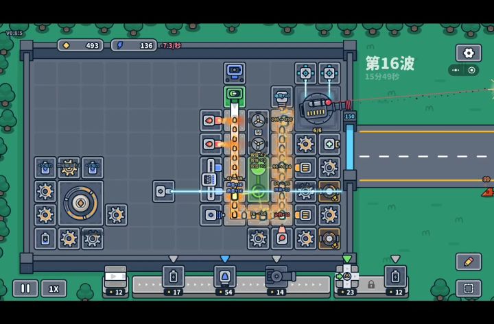This screenshot has height=324, width=494.
Task: Select the lower fan module
Action: [258, 144]
